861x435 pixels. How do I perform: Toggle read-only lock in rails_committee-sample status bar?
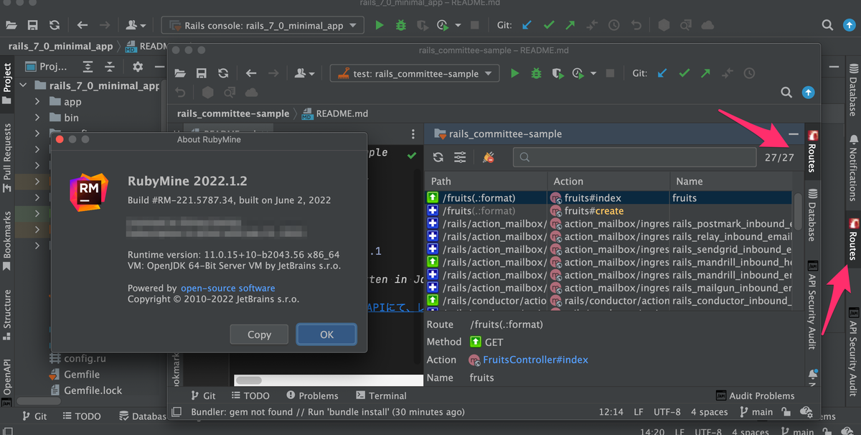(x=787, y=412)
